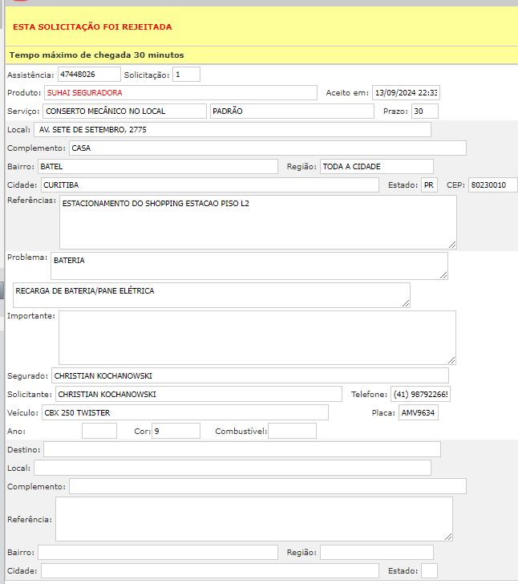
Task: Click the Região field TODA A CIDADE
Action: [x=376, y=167]
